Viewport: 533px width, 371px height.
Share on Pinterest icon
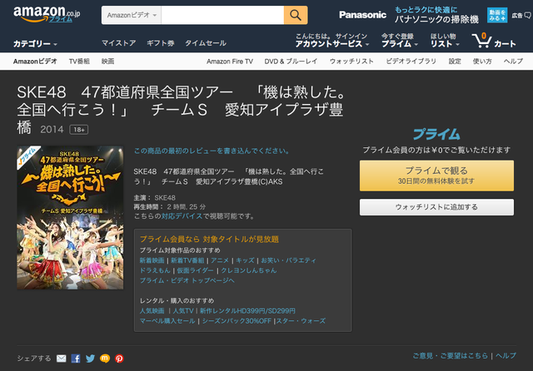click(119, 359)
